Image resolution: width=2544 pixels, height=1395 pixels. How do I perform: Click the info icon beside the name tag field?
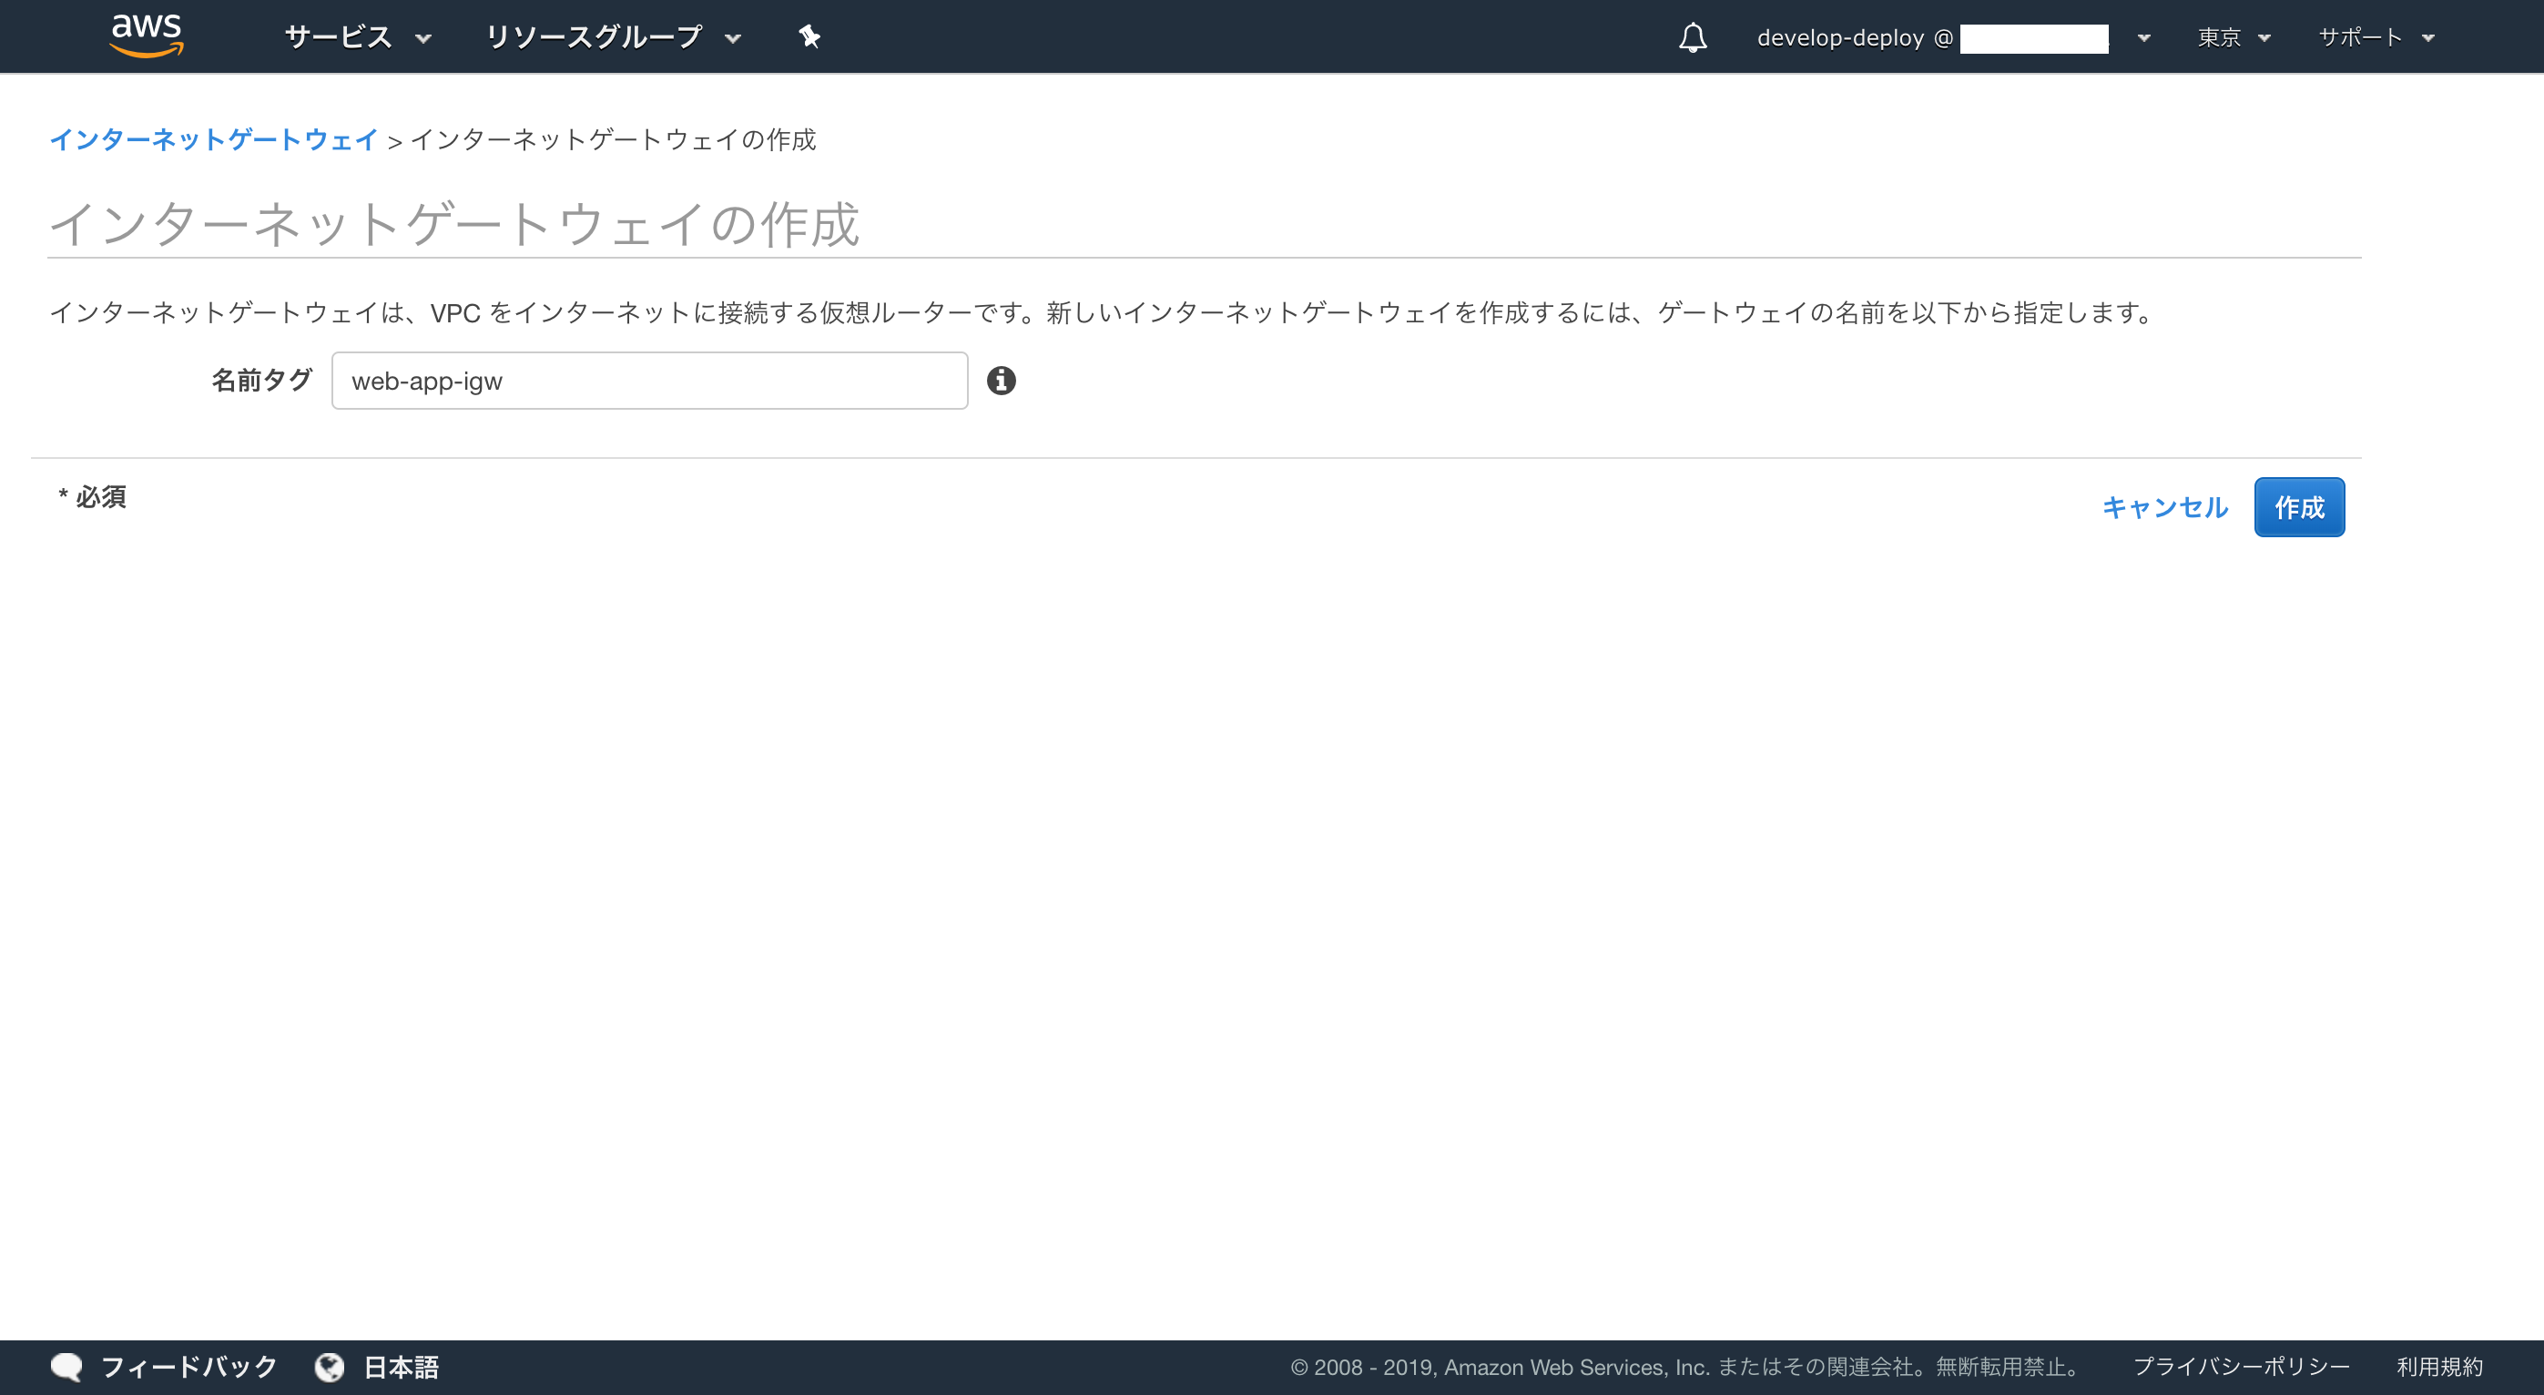coord(1001,381)
